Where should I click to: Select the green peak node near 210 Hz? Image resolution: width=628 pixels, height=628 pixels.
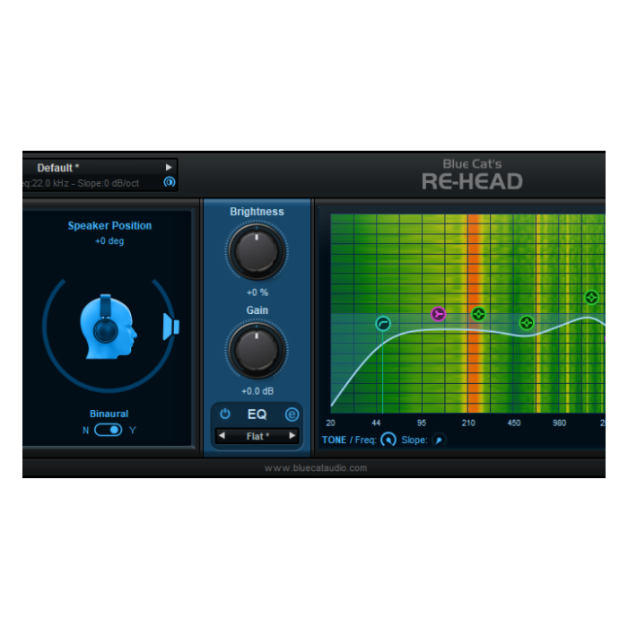click(x=478, y=314)
